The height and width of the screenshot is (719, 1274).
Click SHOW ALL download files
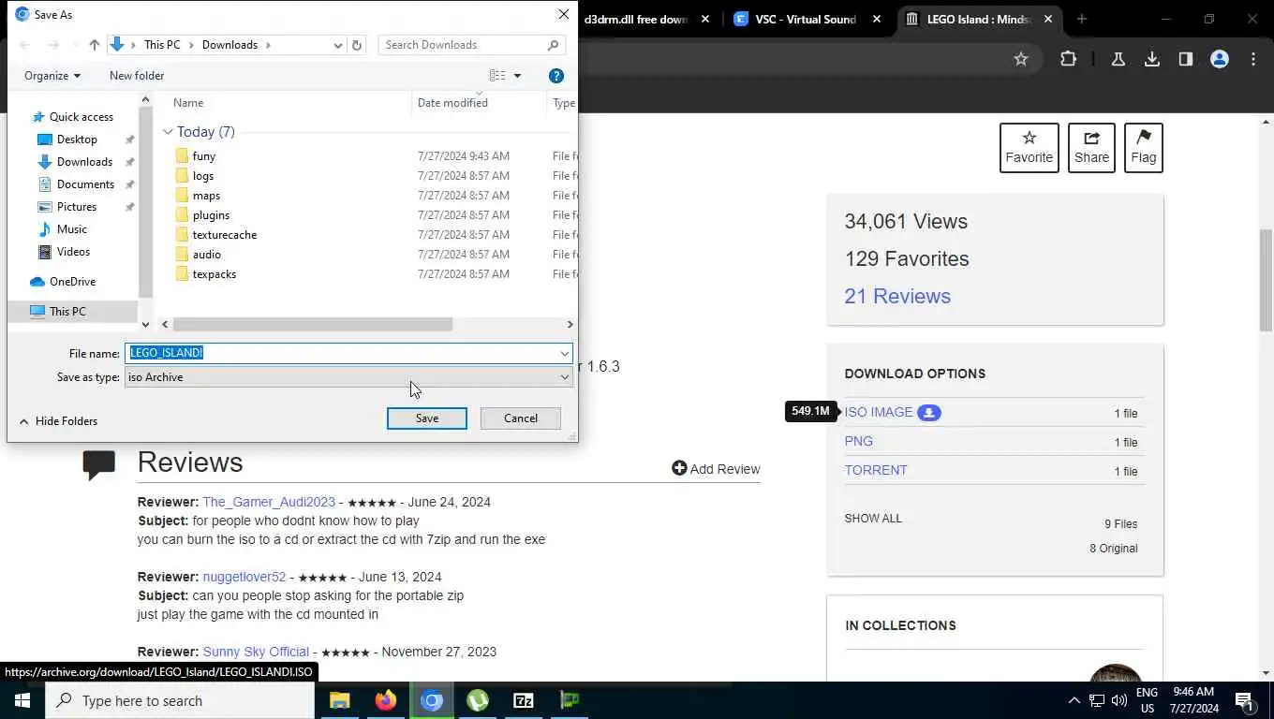coord(873,519)
